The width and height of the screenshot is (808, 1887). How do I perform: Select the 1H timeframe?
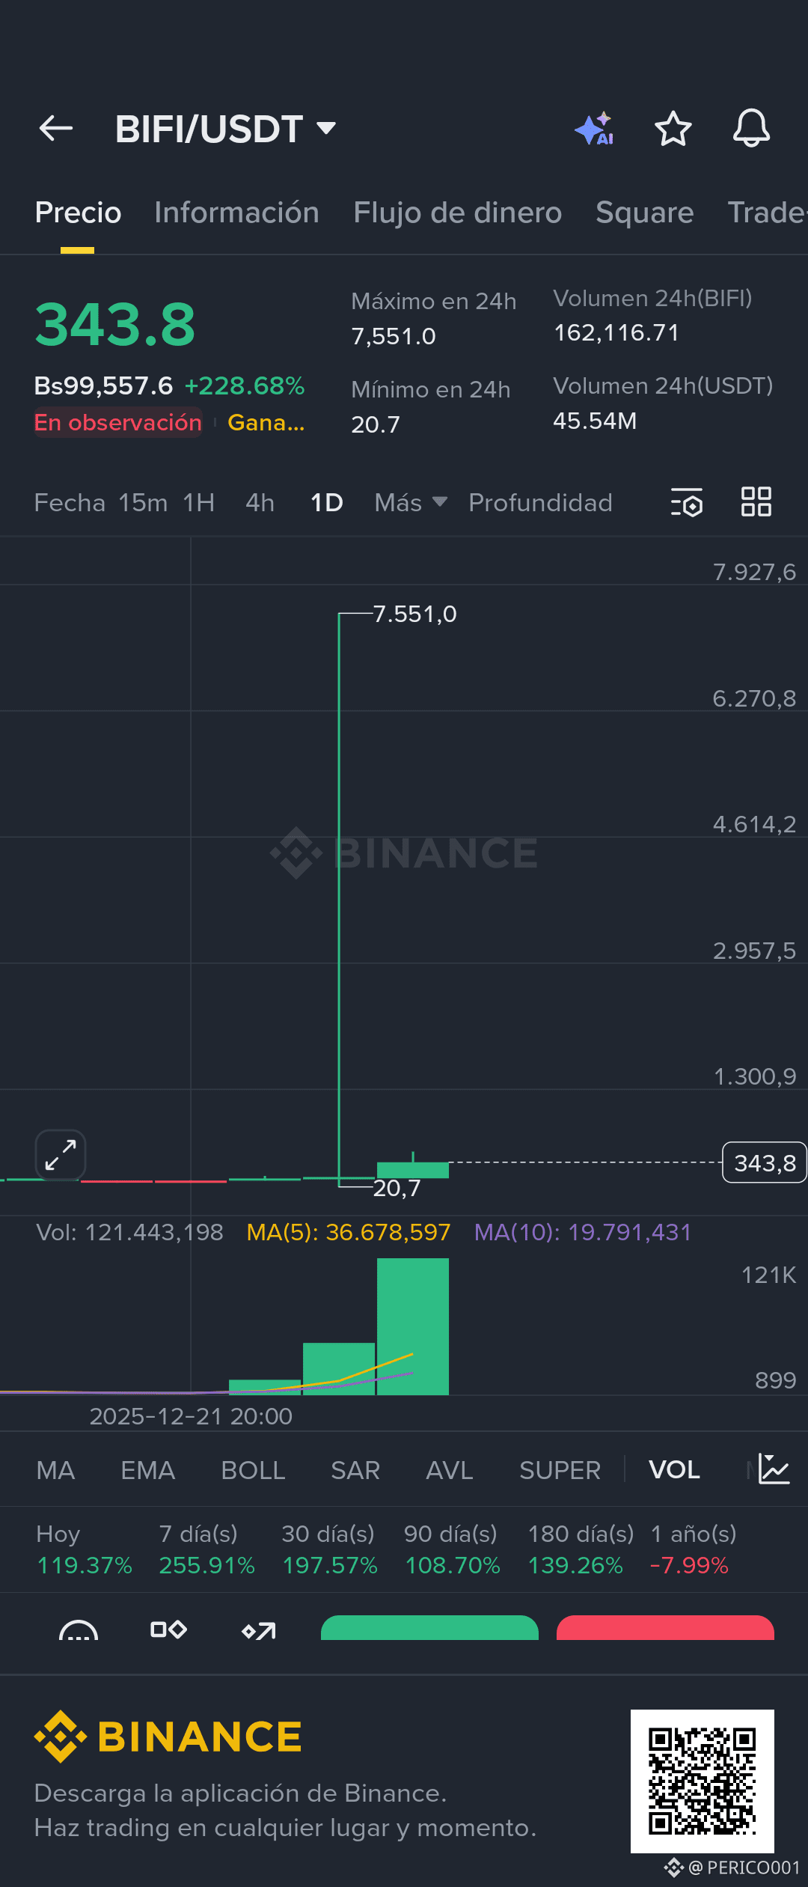tap(199, 502)
